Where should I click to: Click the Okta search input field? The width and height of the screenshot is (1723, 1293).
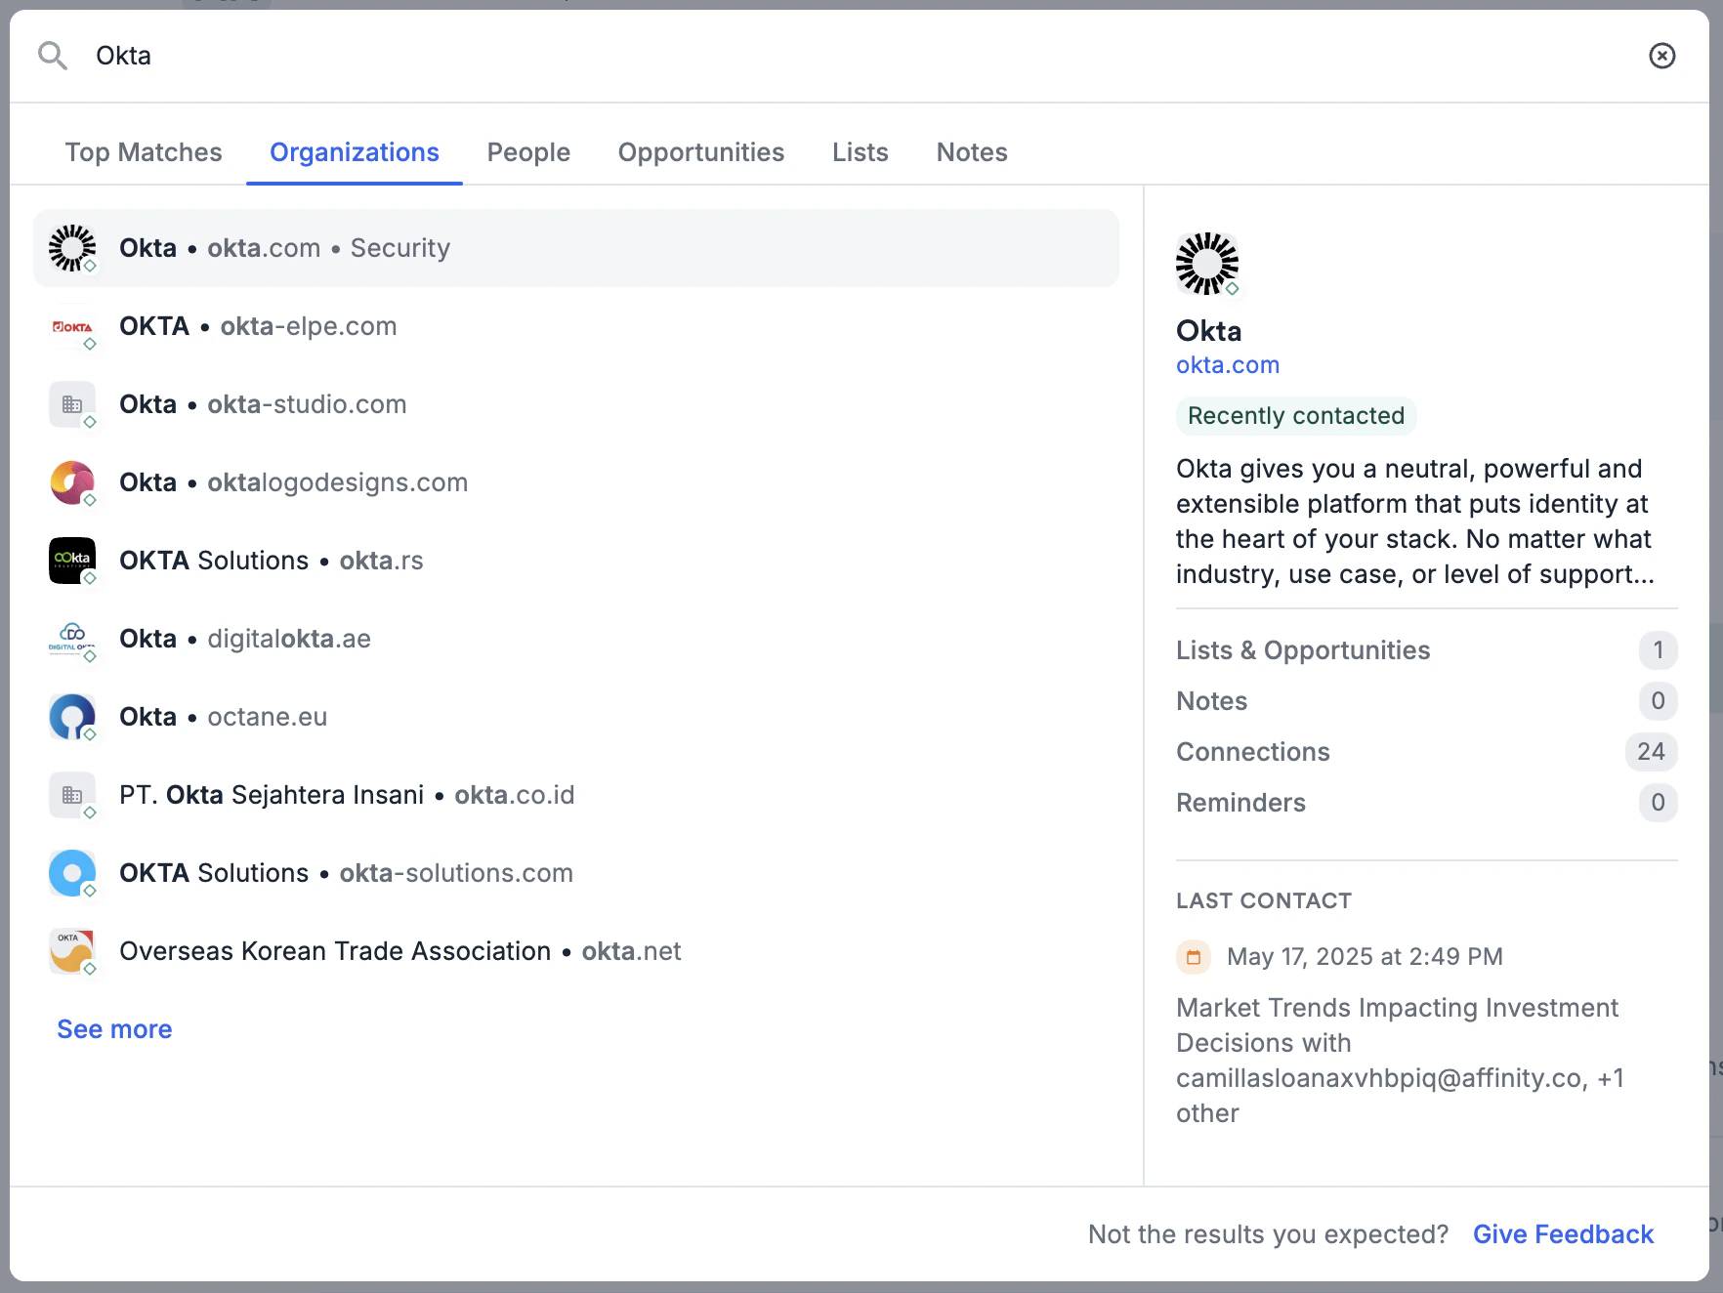coord(860,56)
